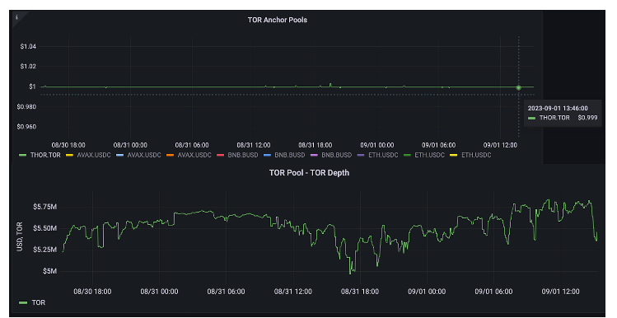Image resolution: width=617 pixels, height=318 pixels.
Task: Click the $0.960 y-axis label
Action: [26, 127]
